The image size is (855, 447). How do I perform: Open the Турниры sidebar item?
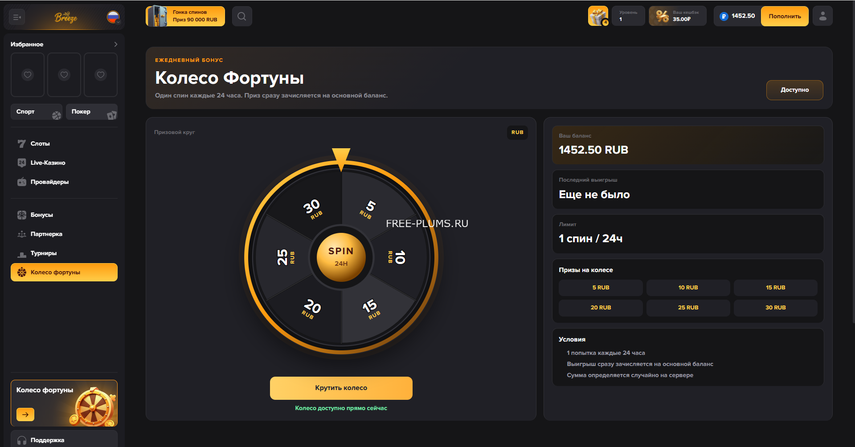click(x=43, y=253)
